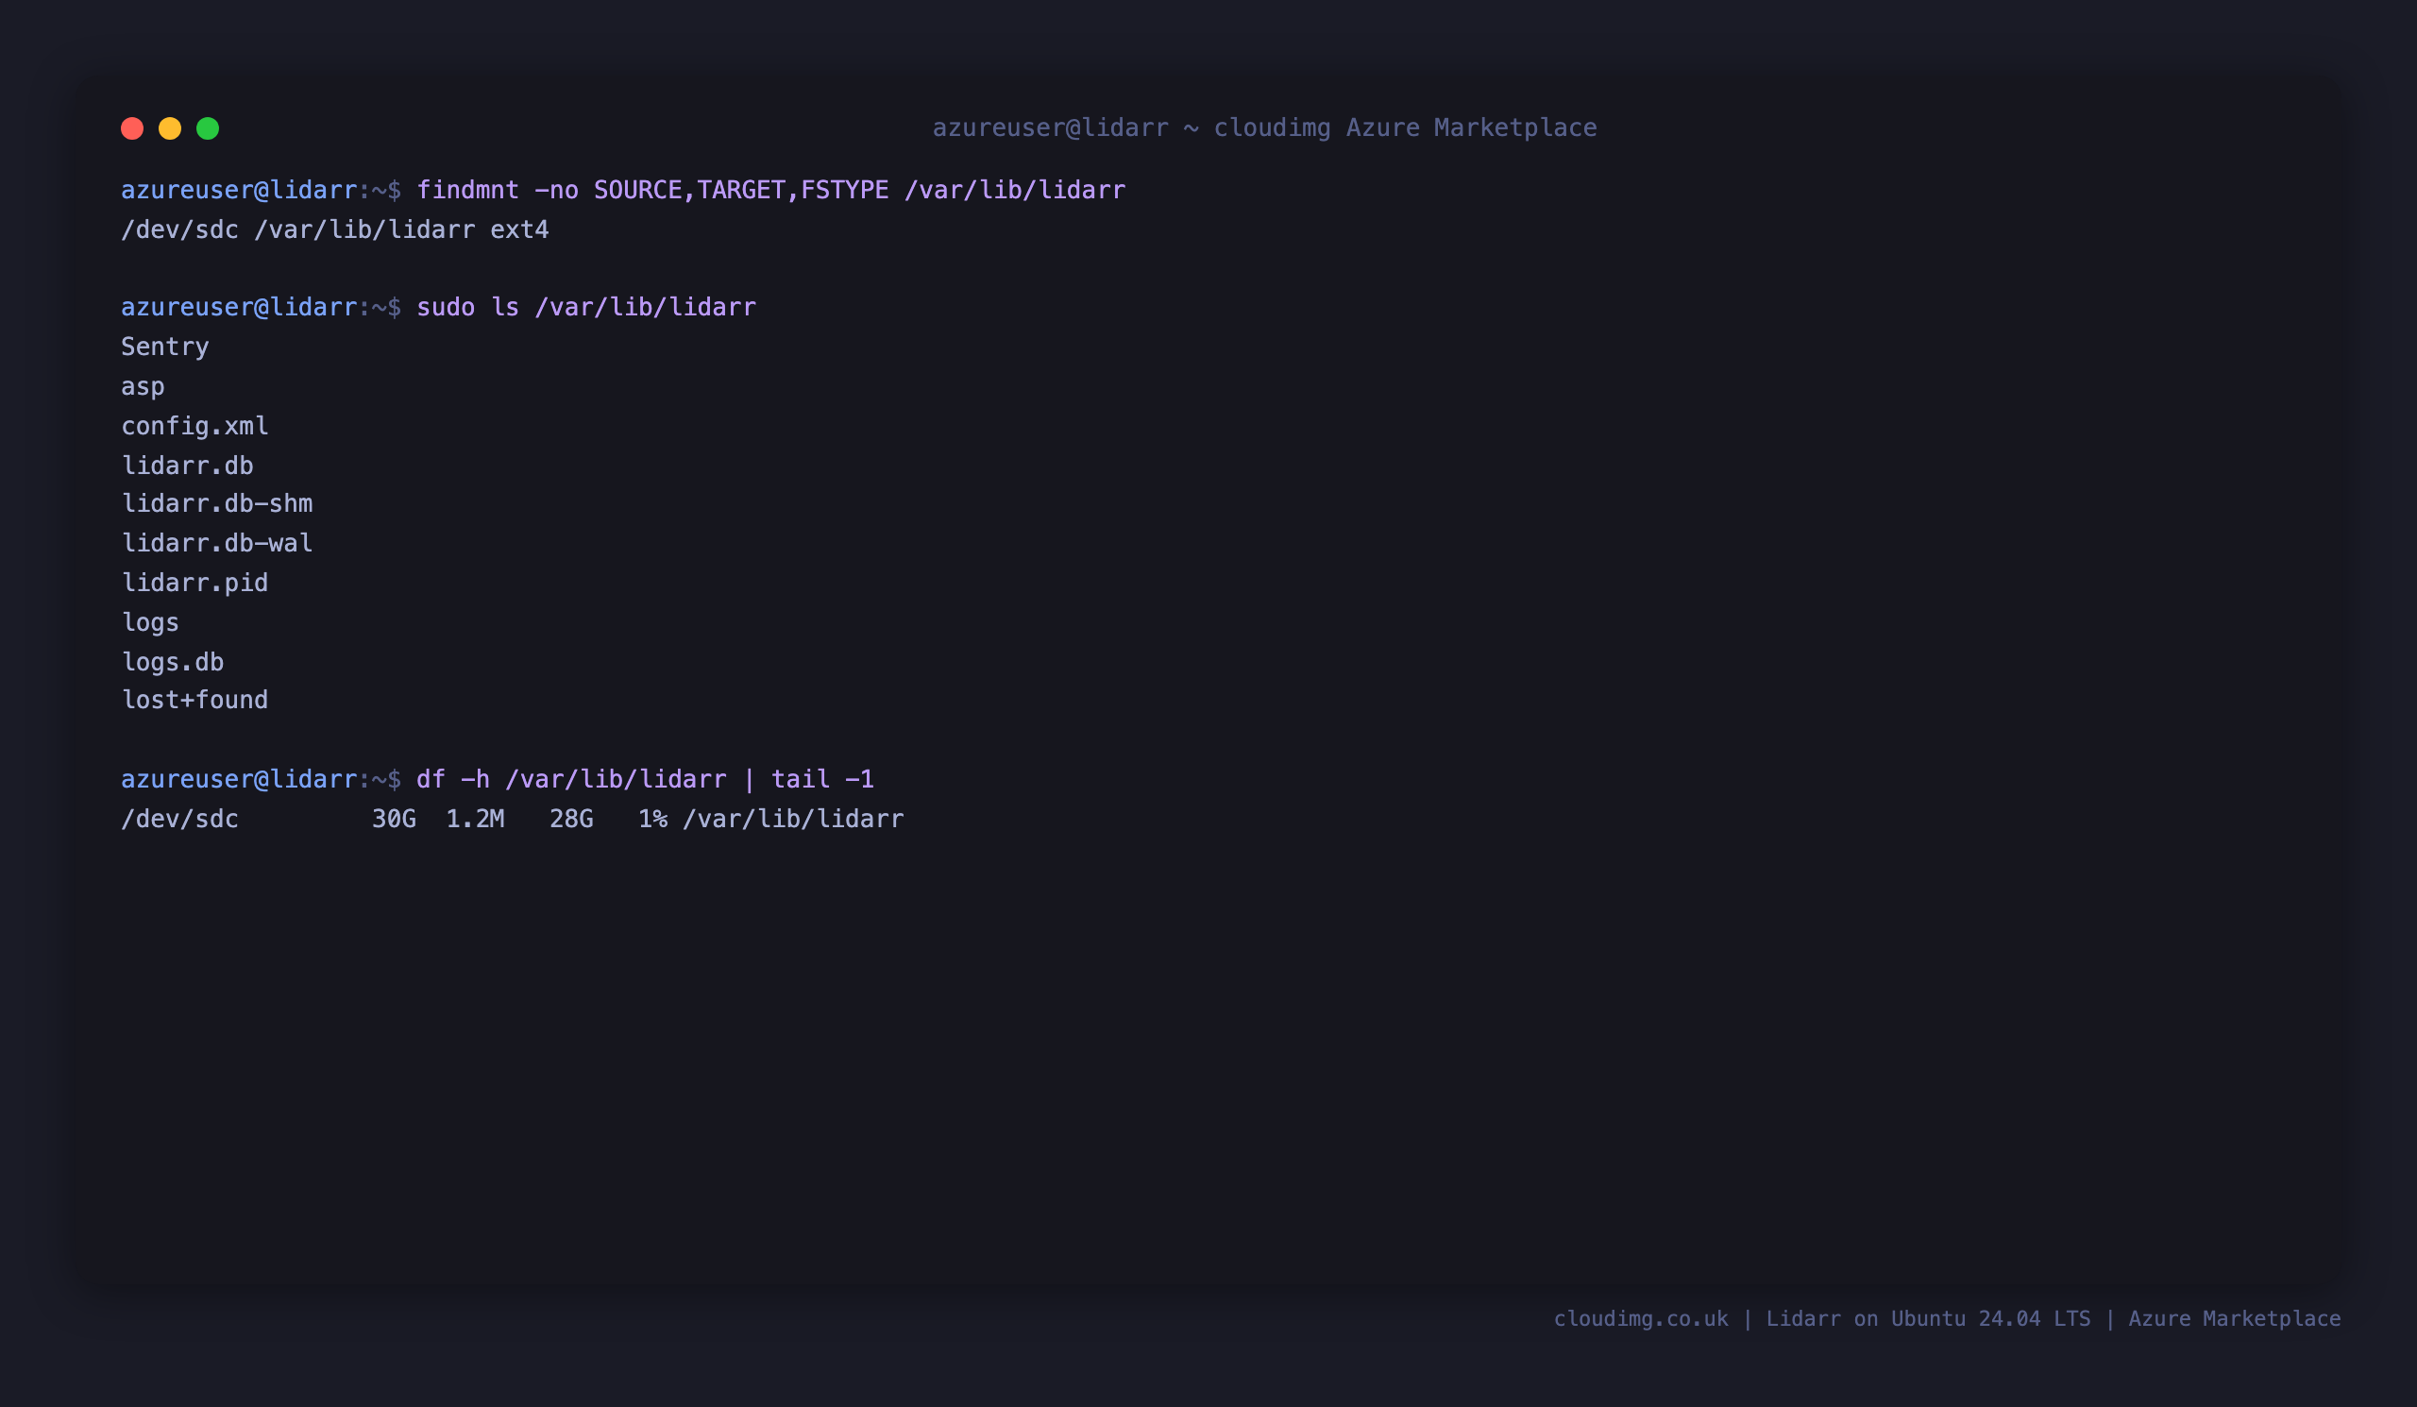The image size is (2417, 1407).
Task: Click the green maximize window dot
Action: tap(208, 128)
